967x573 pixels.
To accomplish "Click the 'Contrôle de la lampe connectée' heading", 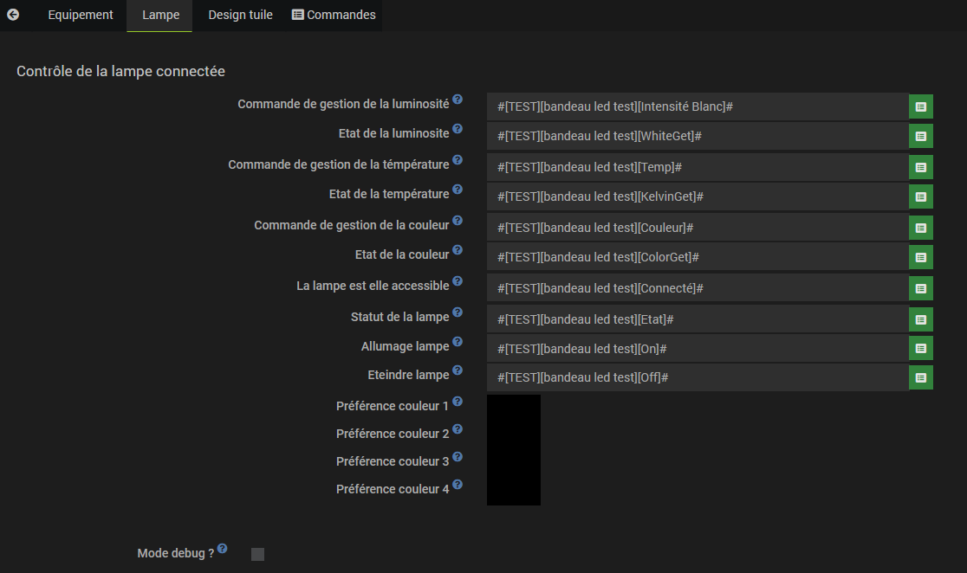I will click(x=121, y=72).
